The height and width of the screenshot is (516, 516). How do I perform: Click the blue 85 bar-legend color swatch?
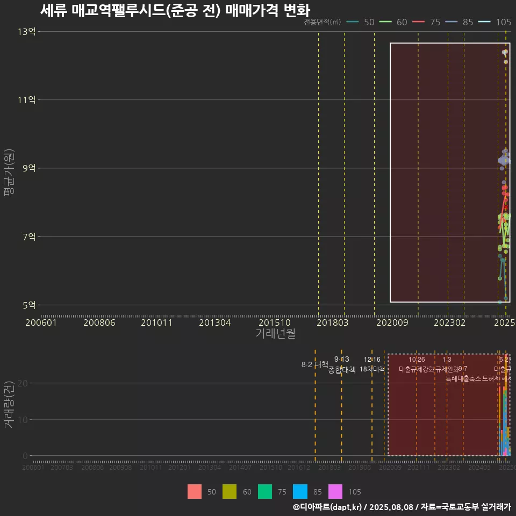300,492
